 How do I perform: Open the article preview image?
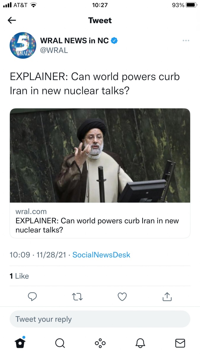click(x=100, y=155)
